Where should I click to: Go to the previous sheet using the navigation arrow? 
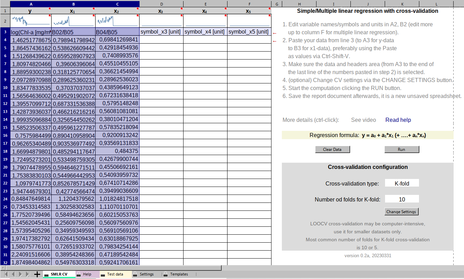14,274
